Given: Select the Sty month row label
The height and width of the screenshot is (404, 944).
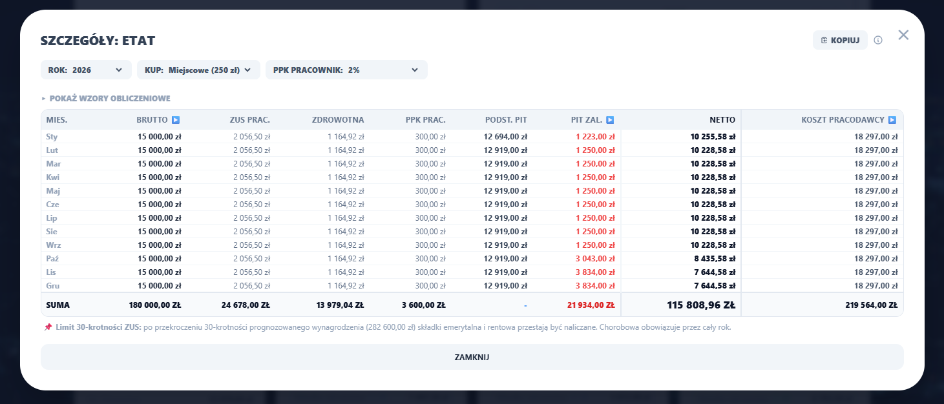Looking at the screenshot, I should click(52, 137).
